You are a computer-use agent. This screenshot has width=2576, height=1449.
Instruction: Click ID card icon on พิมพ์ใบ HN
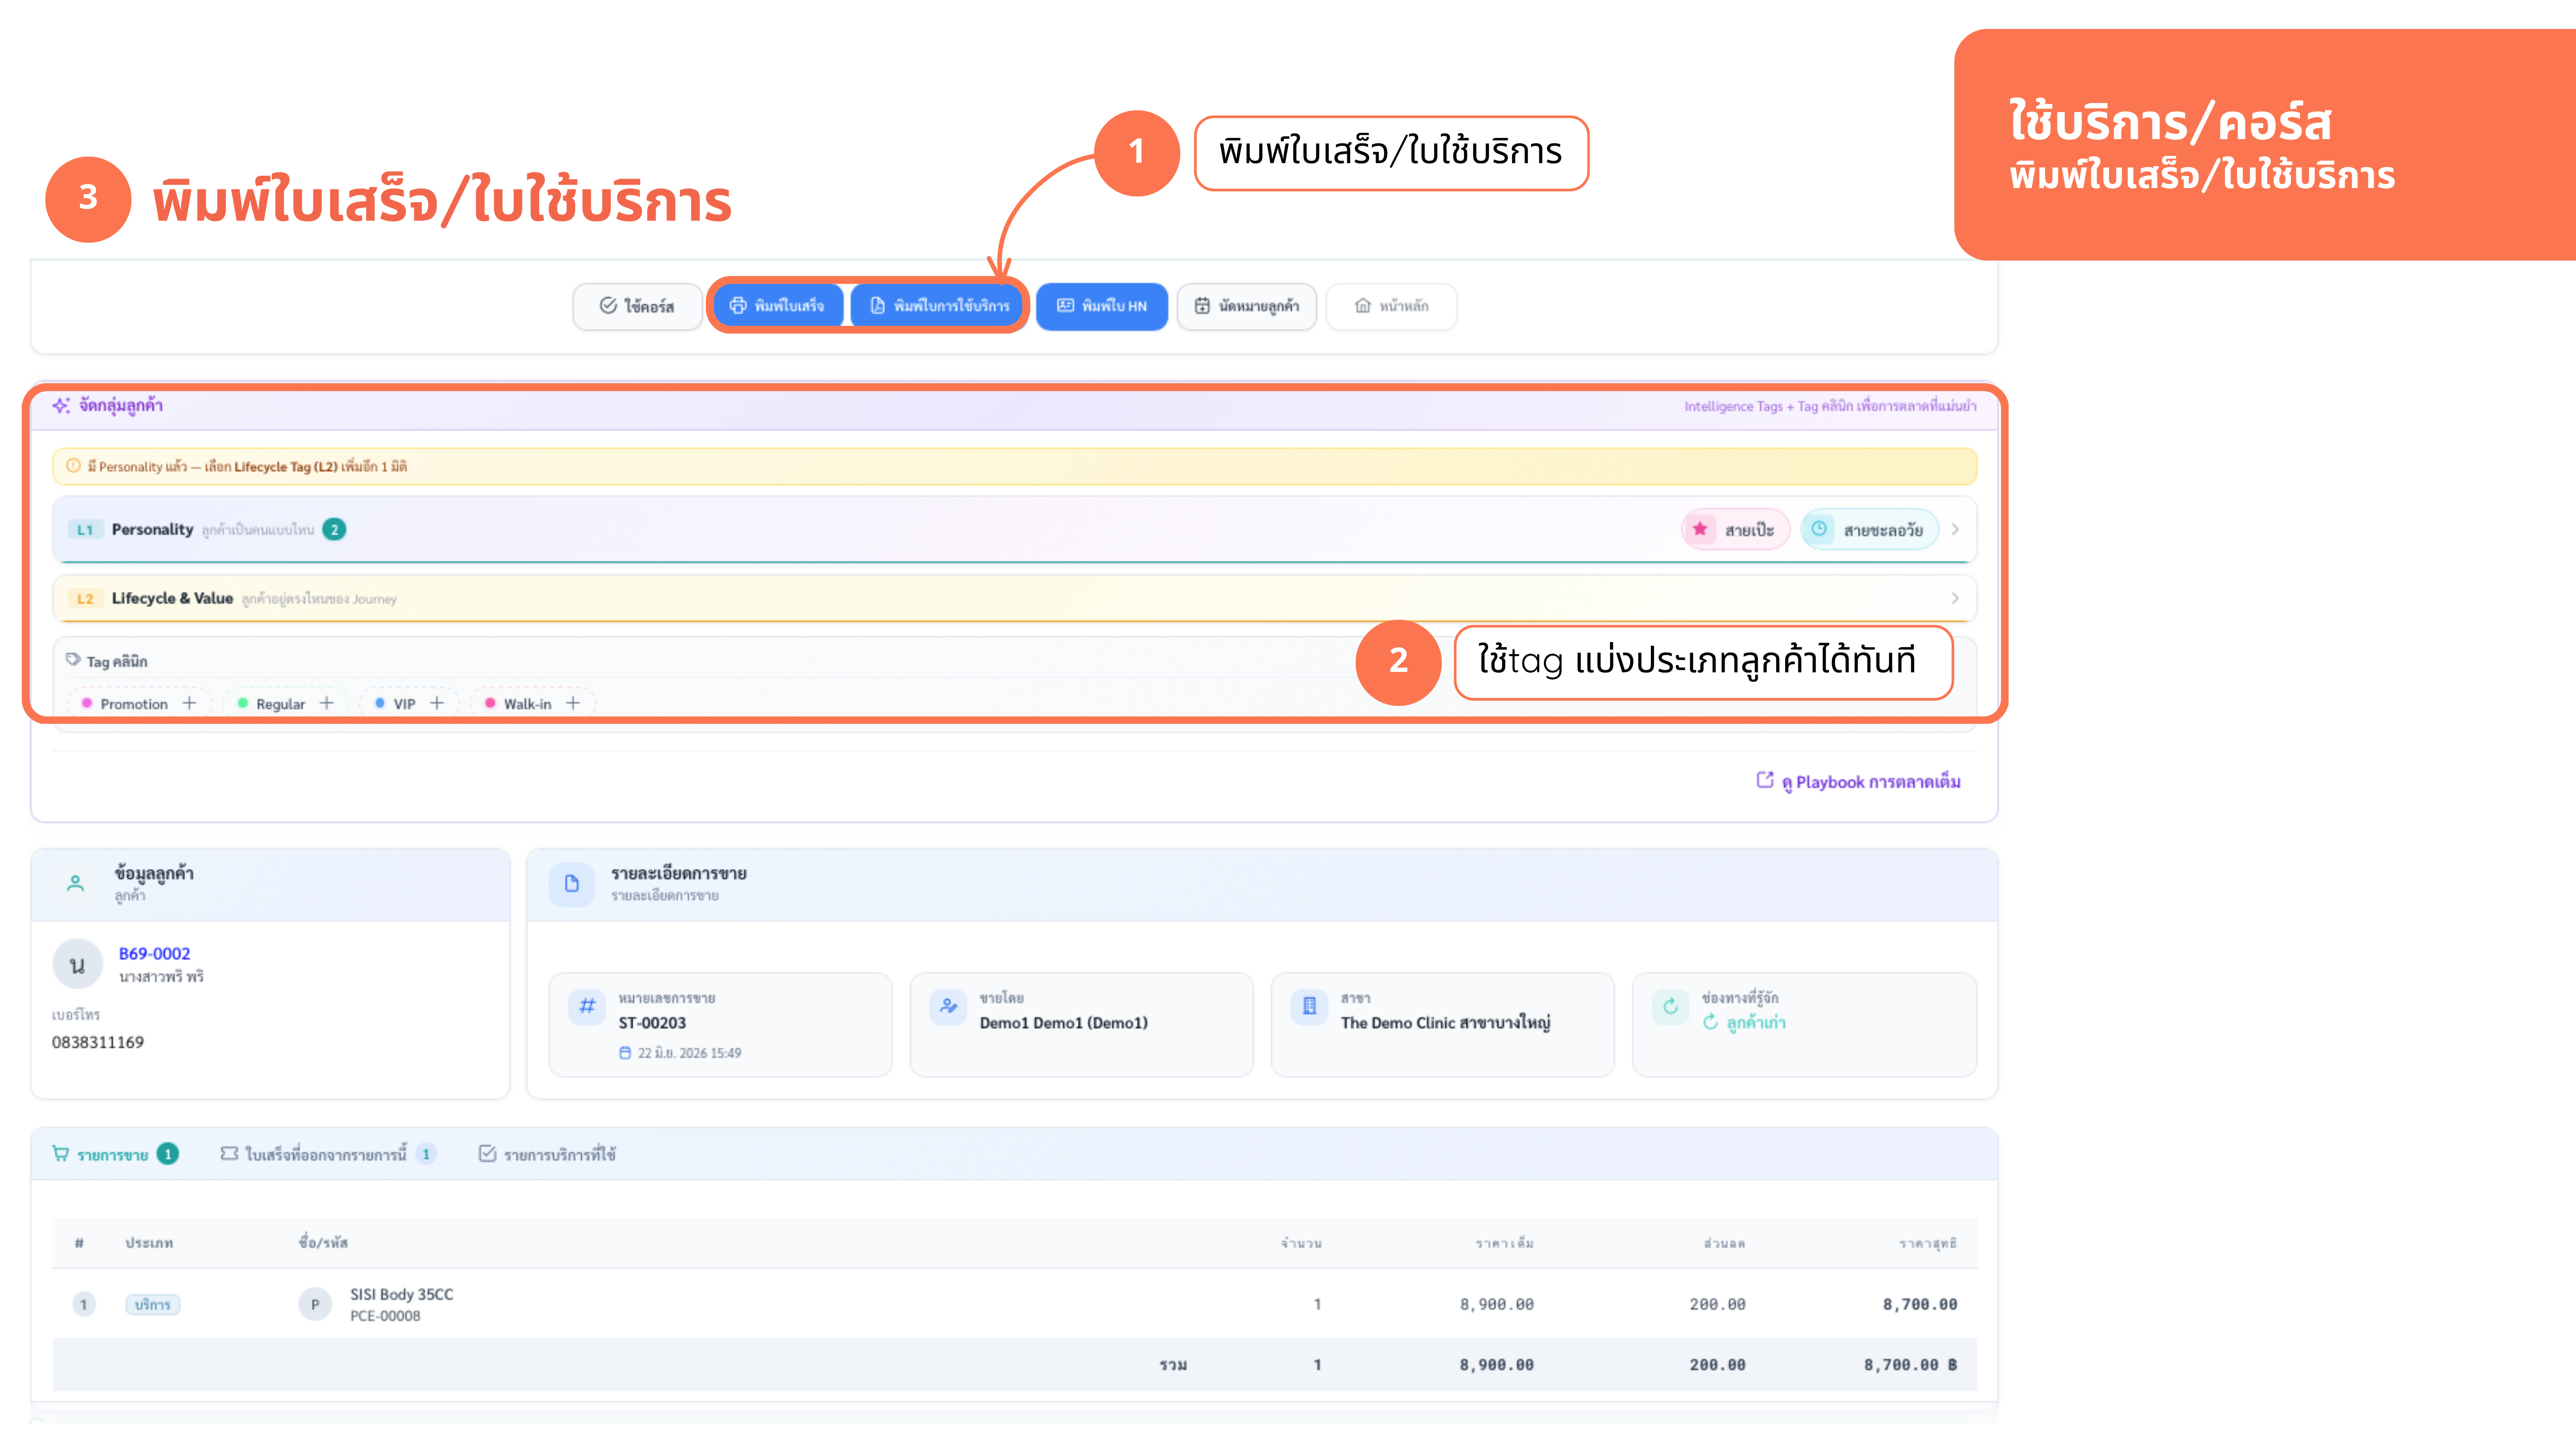(1065, 306)
